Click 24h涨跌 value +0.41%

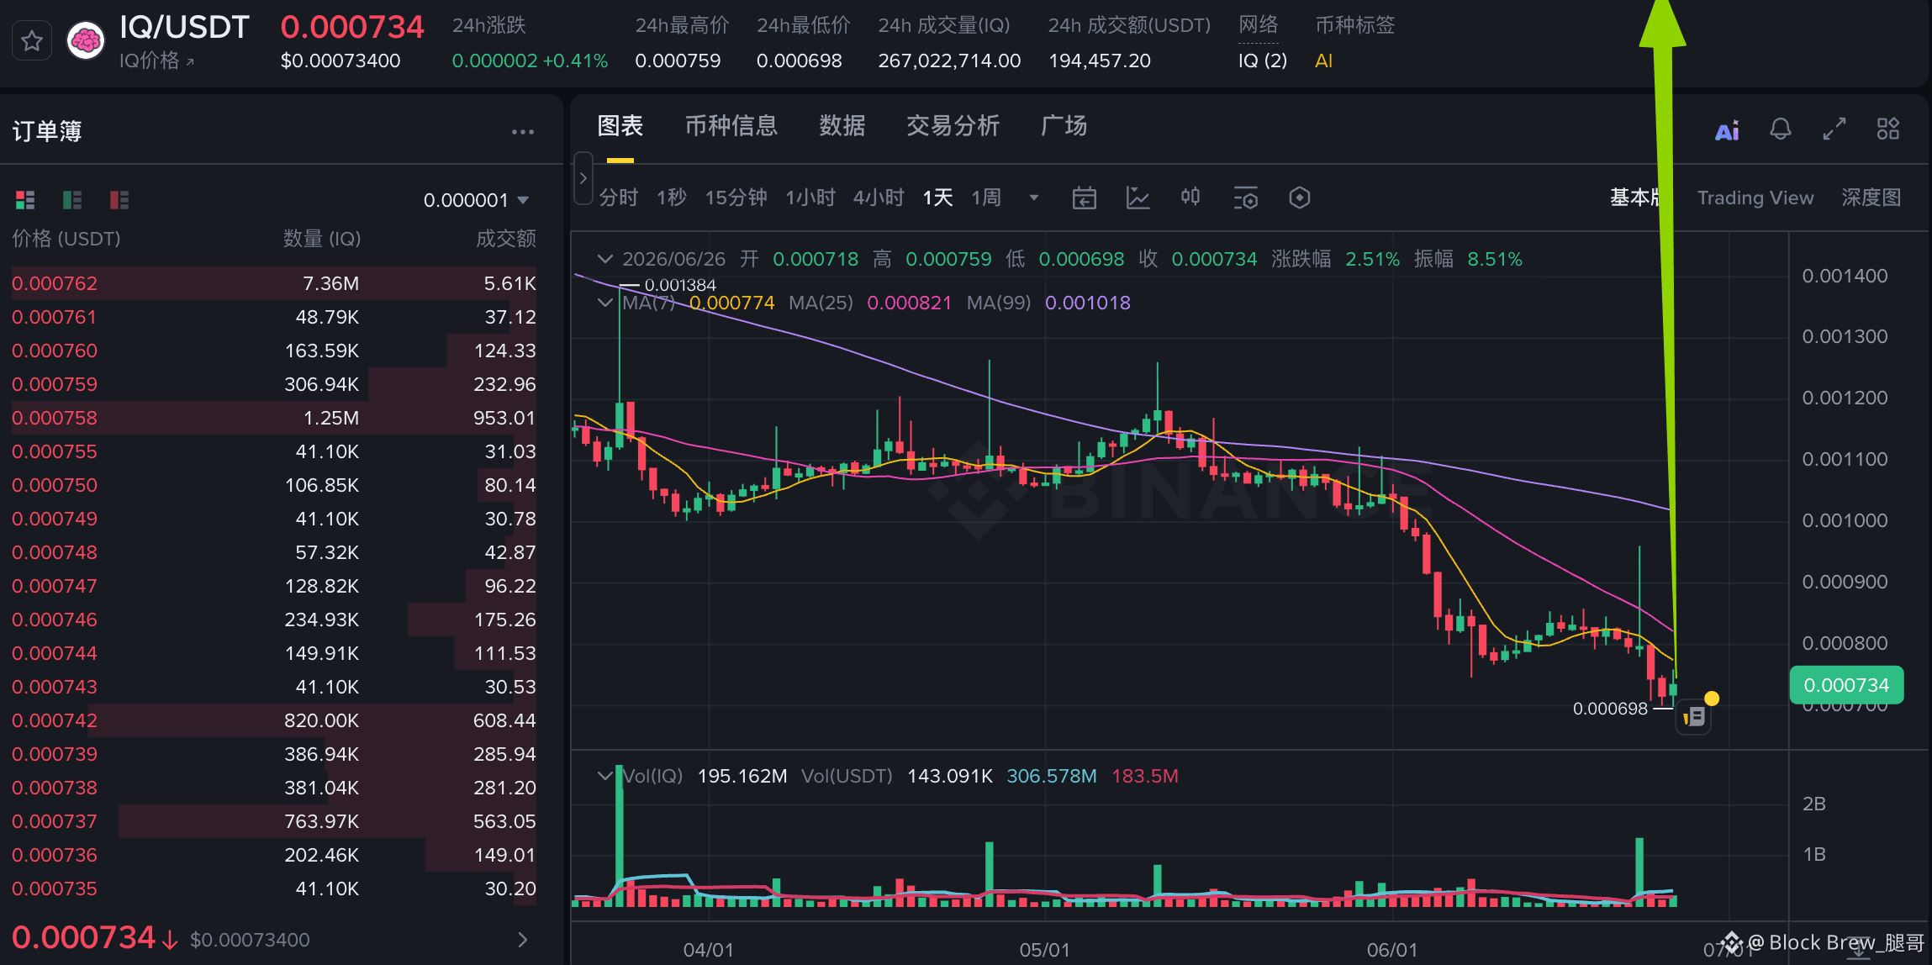(575, 61)
